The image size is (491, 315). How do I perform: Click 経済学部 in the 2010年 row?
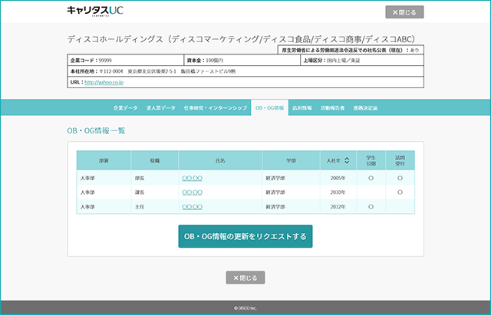[x=275, y=192]
